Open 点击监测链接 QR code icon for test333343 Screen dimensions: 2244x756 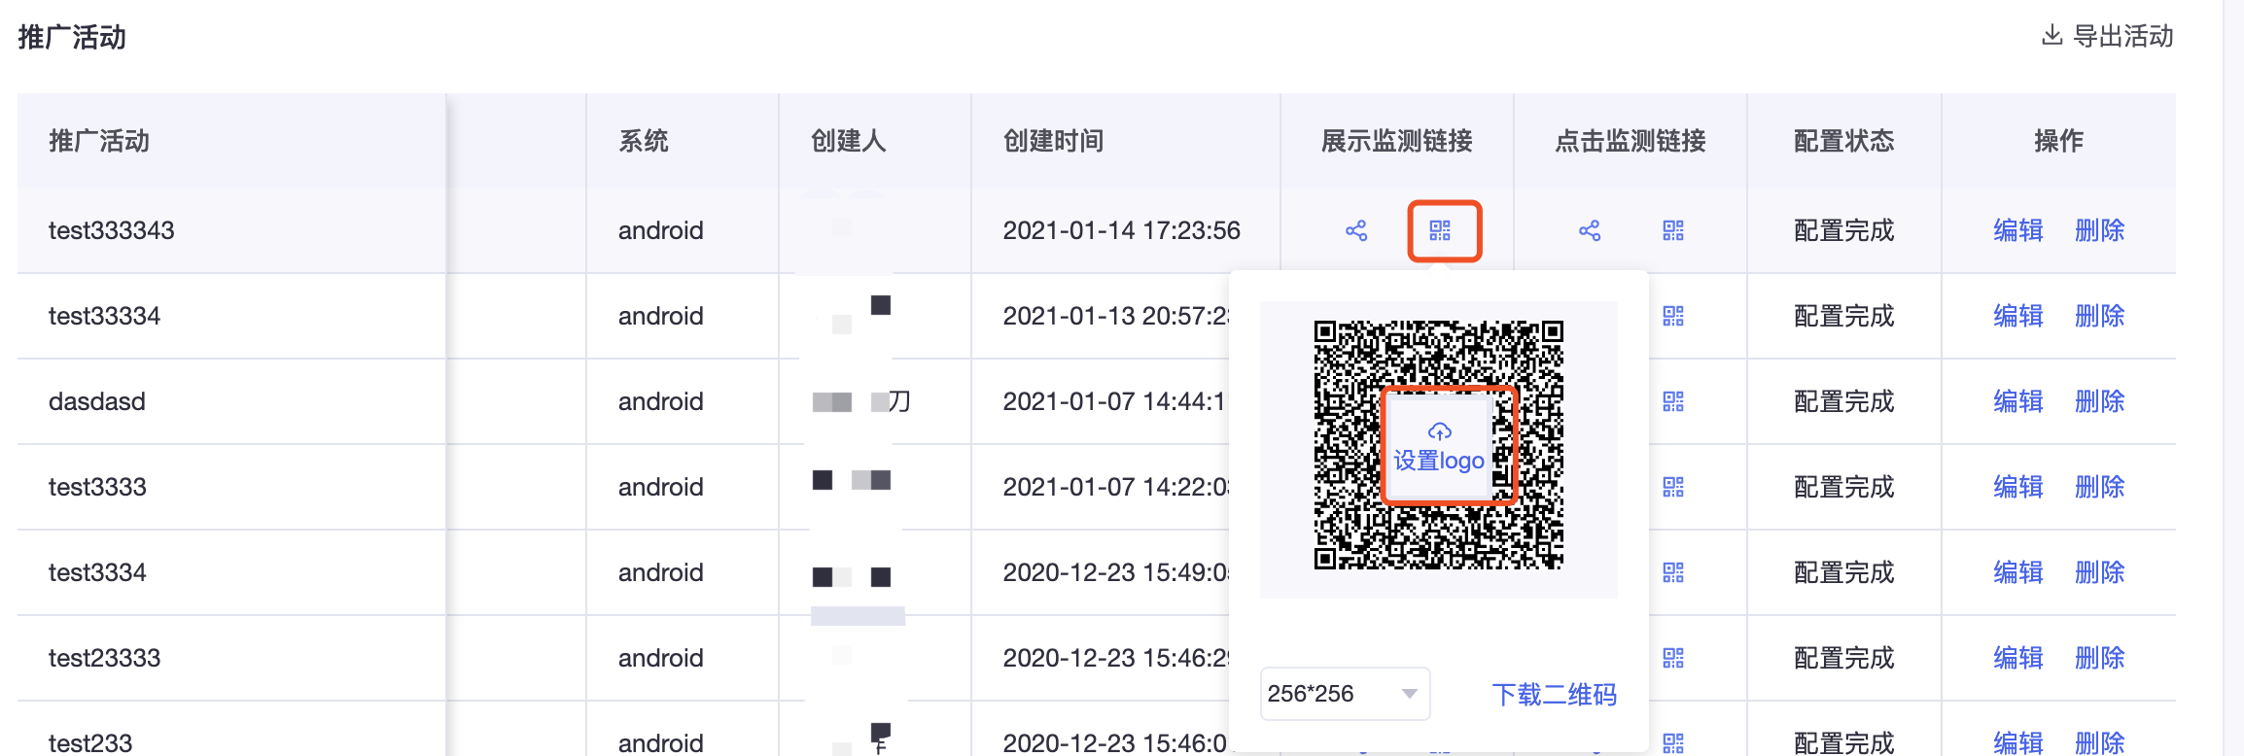(x=1673, y=230)
